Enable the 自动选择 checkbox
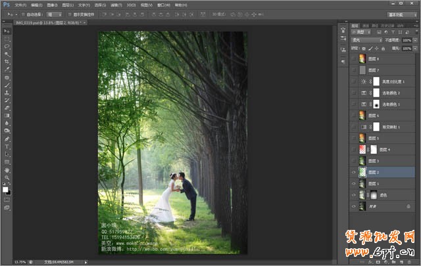Screen dimensions: 421x266 22,14
